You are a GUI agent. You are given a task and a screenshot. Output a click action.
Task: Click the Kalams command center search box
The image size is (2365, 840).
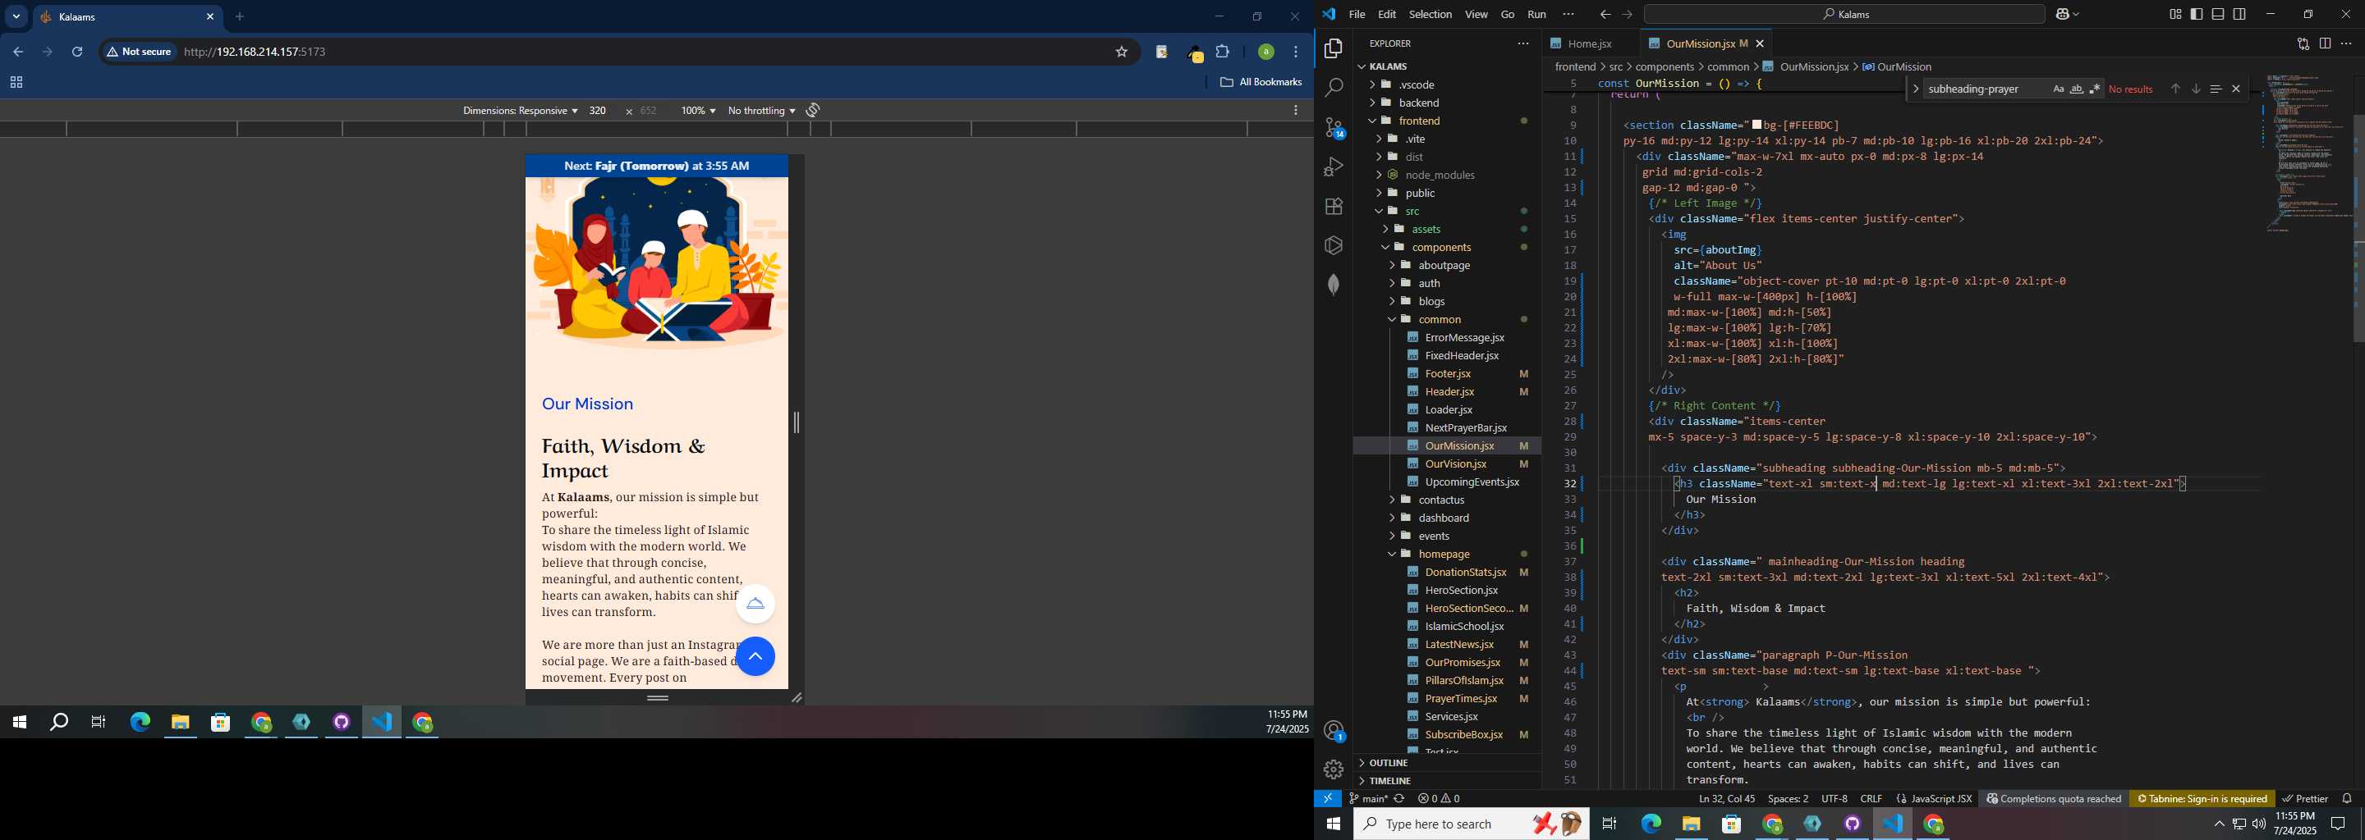(1844, 15)
